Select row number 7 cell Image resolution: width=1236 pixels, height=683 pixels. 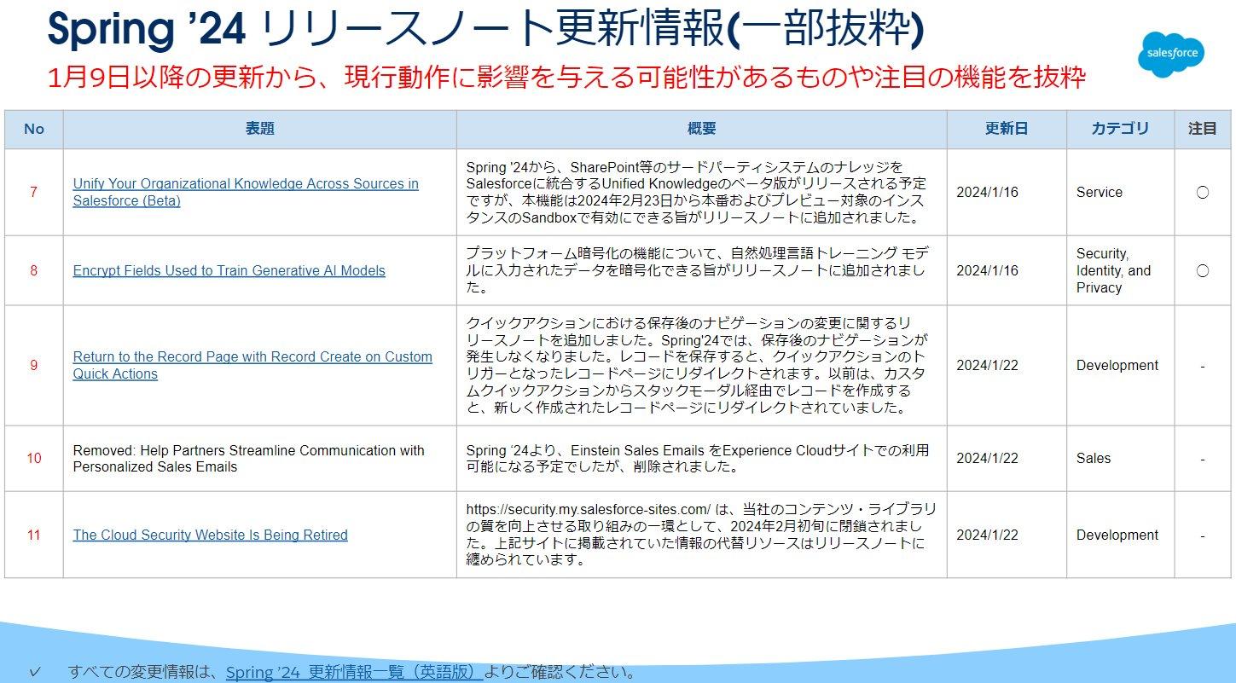34,193
